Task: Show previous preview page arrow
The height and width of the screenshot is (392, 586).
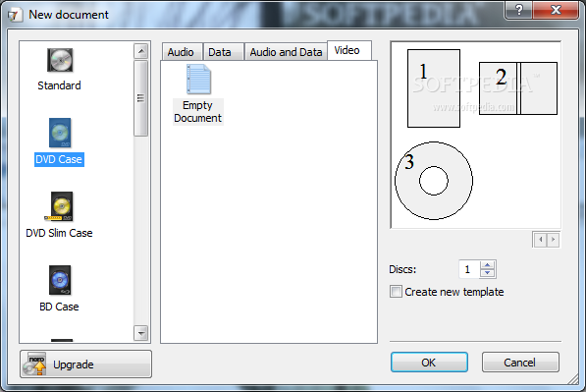Action: point(541,240)
